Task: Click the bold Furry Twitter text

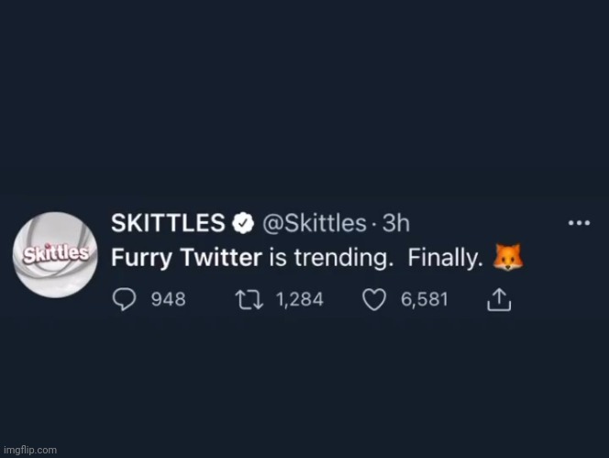Action: tap(186, 258)
